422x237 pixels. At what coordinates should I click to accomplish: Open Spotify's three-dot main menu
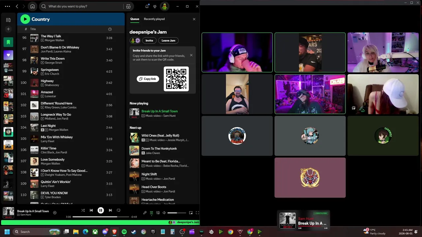click(x=7, y=6)
